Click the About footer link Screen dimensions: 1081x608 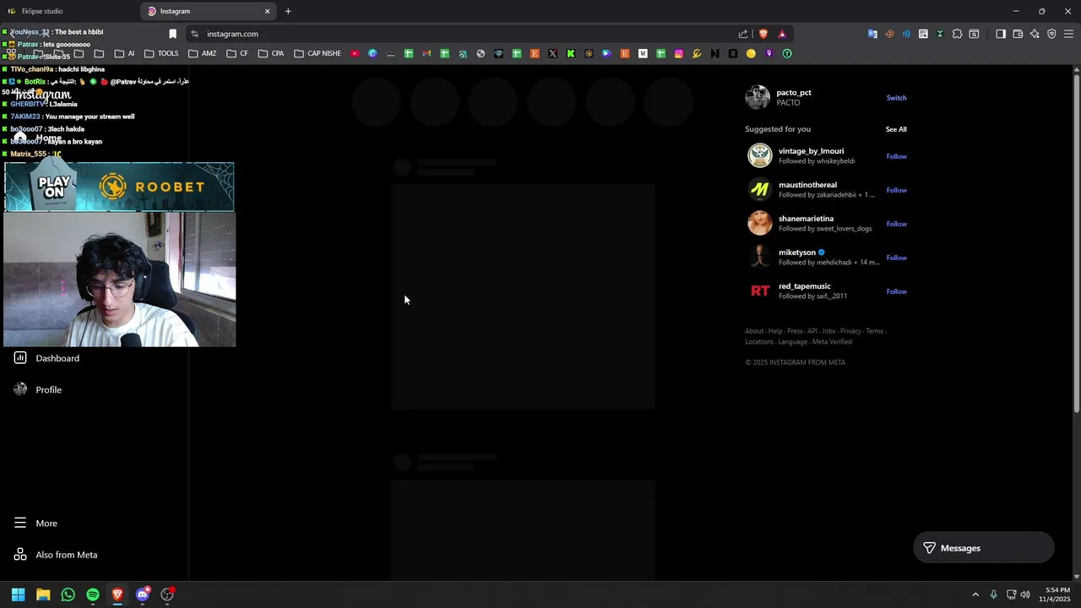point(754,331)
